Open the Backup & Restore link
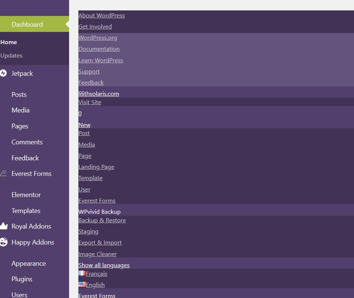Image resolution: width=354 pixels, height=298 pixels. pyautogui.click(x=102, y=220)
